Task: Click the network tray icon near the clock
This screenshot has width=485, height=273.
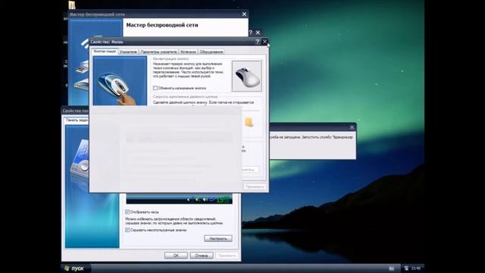Action: point(406,268)
